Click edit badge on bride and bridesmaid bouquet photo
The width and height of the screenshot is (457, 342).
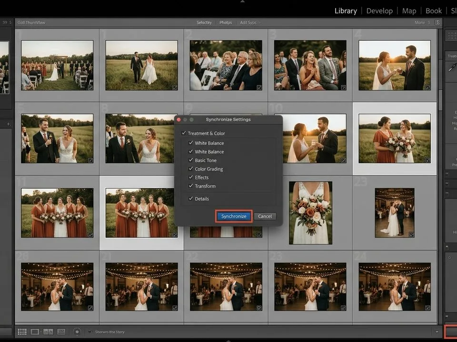tap(427, 160)
